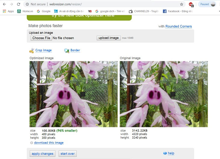Reload the page with refresh icon
220x159 pixels.
18,4
